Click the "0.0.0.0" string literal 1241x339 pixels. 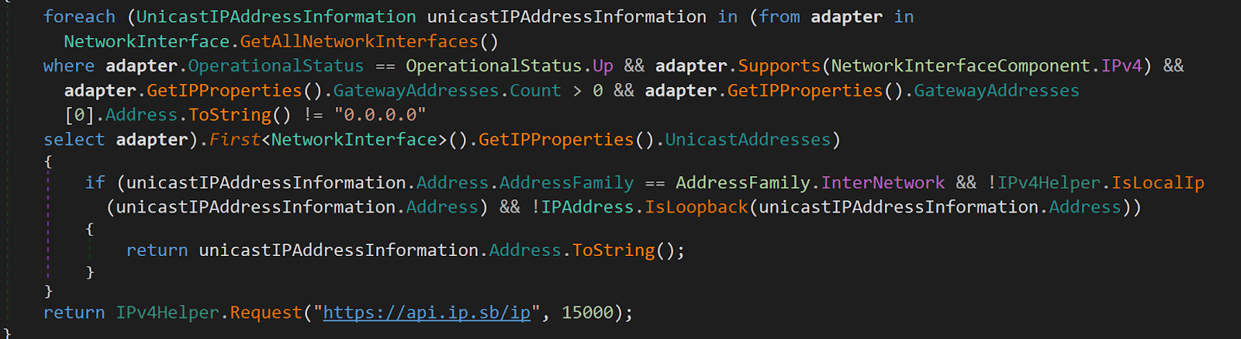(380, 115)
